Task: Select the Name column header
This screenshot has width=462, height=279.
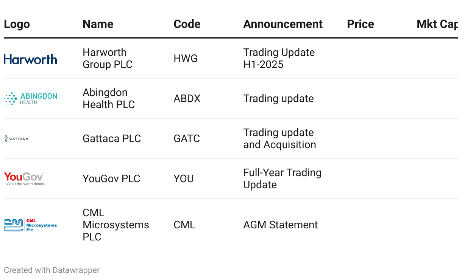Action: 98,24
